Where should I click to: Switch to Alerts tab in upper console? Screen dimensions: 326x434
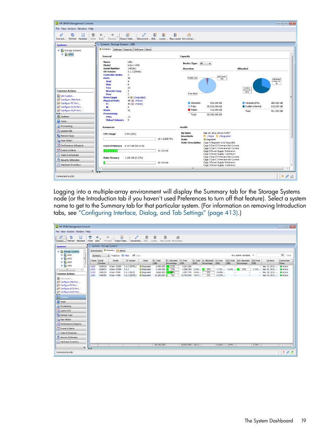pos(148,50)
